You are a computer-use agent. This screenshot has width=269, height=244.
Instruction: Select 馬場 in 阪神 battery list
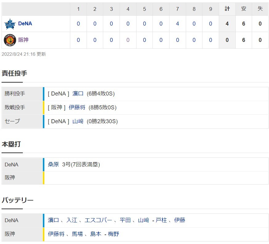point(77,234)
